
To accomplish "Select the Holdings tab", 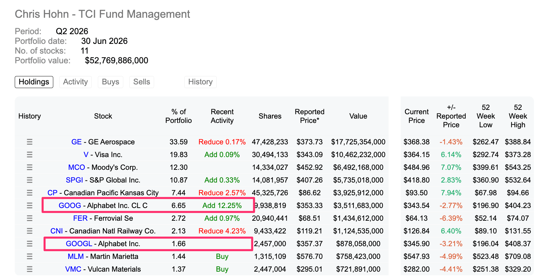I will (34, 82).
